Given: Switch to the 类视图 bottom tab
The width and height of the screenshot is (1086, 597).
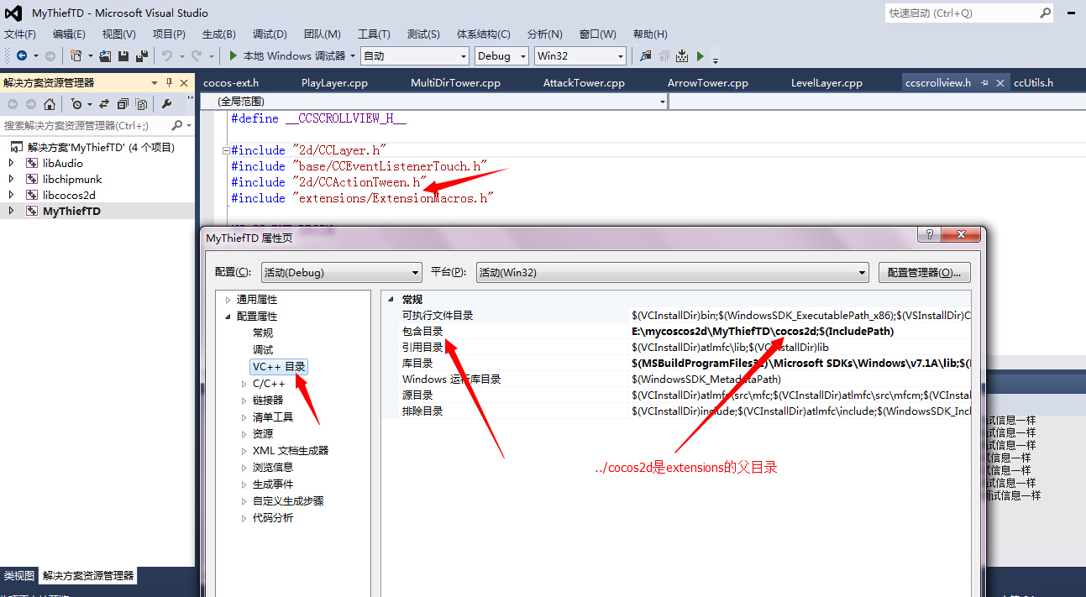Looking at the screenshot, I should click(x=19, y=576).
